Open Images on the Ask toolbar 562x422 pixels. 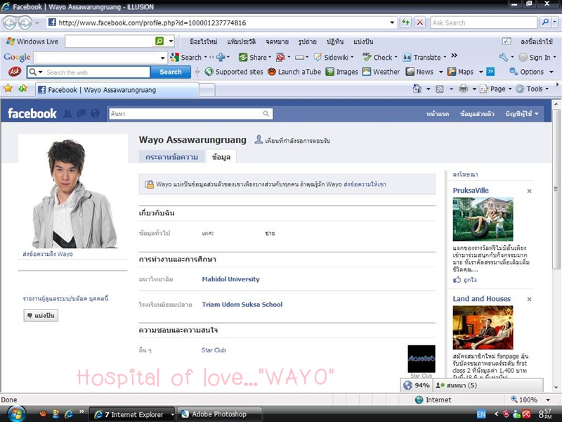pos(342,72)
